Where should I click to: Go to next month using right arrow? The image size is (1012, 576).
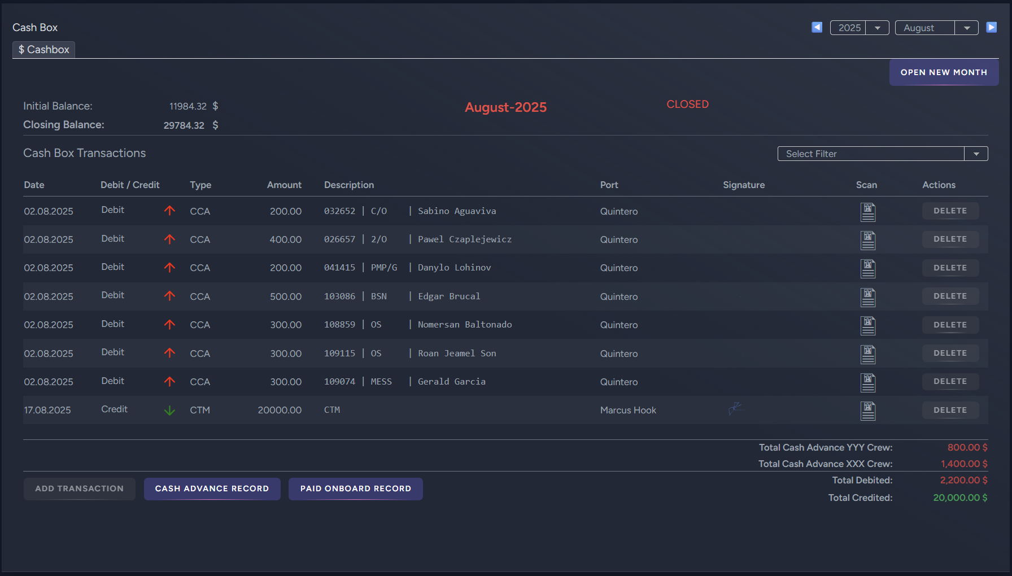[x=991, y=27]
